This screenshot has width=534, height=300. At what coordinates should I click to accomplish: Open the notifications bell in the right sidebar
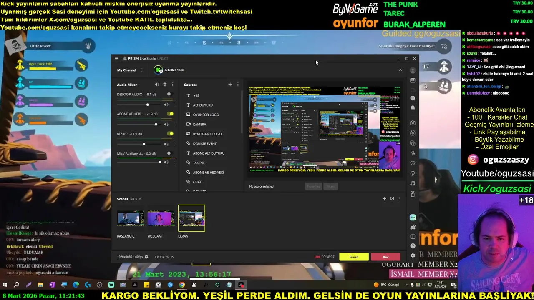(413, 108)
